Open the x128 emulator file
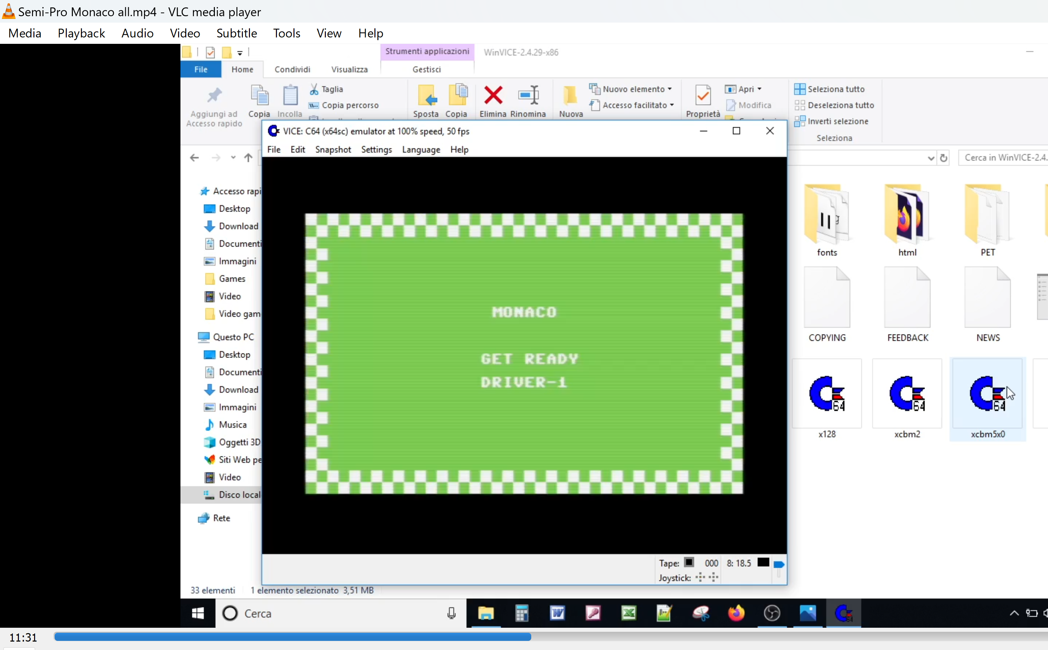 pyautogui.click(x=826, y=394)
